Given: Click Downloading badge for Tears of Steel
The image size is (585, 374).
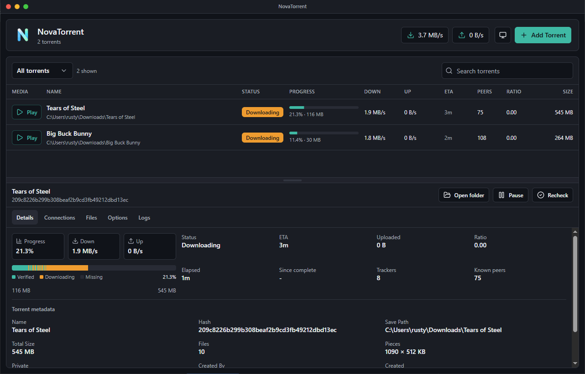Looking at the screenshot, I should [x=262, y=112].
